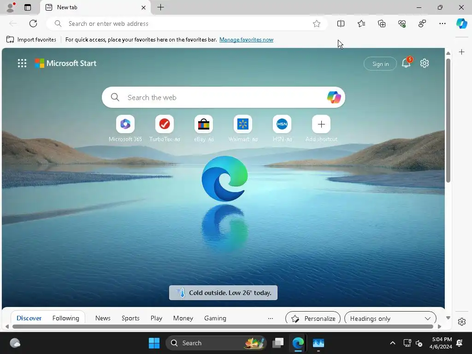Click the horizontal scrollbar right arrow
Image resolution: width=472 pixels, height=354 pixels.
(439, 327)
